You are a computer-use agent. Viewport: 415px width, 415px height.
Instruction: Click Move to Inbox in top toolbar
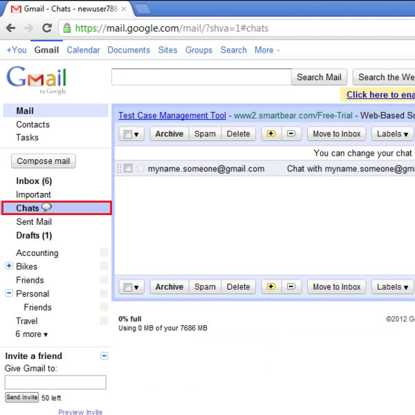point(337,133)
